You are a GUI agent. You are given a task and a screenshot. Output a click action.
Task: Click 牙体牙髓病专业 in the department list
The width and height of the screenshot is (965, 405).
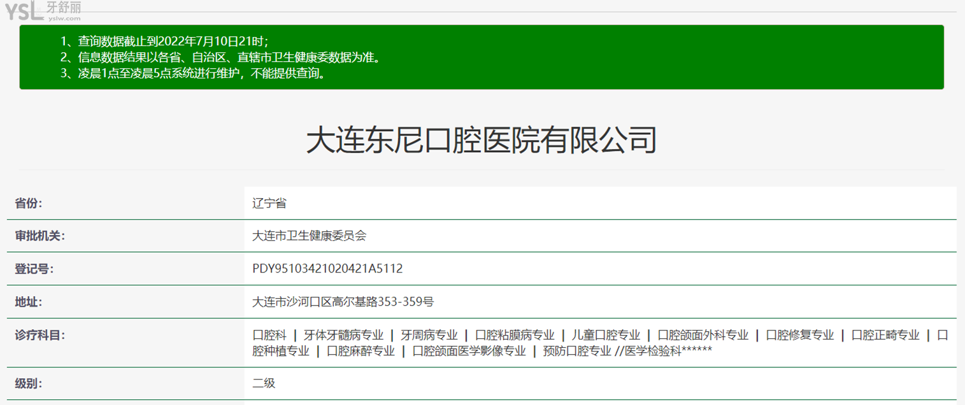343,335
